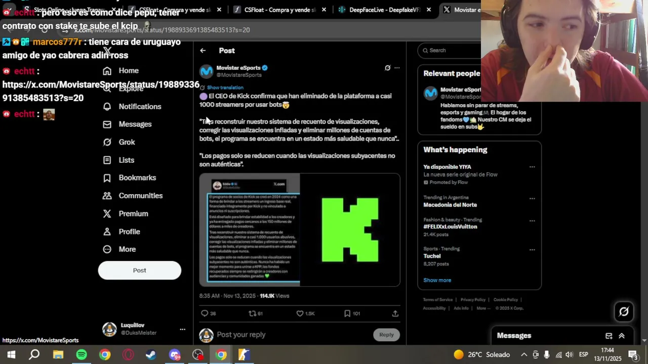Open options for #FELIXxLouisVuitton trend
The width and height of the screenshot is (648, 364).
pyautogui.click(x=532, y=220)
